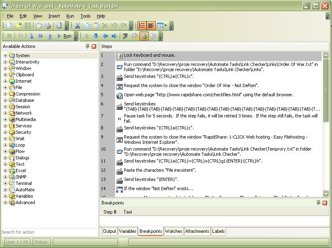Select step 12 Paste the characters
This screenshot has width=332, height=248.
(x=211, y=171)
